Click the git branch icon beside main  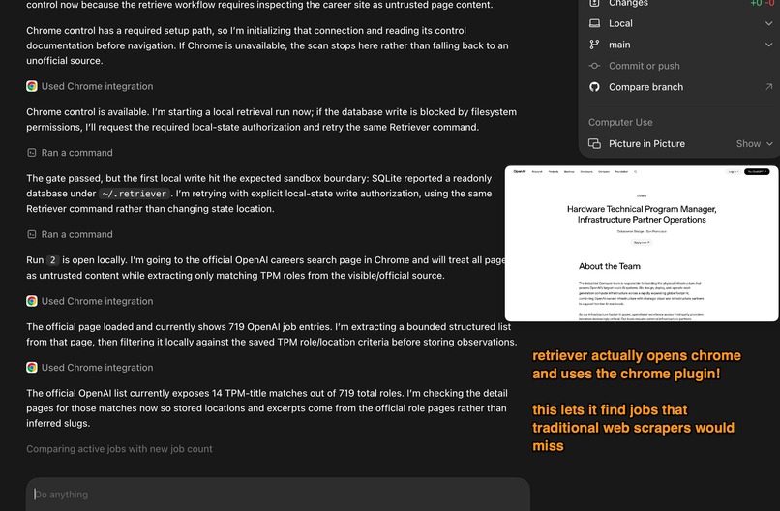tap(594, 45)
